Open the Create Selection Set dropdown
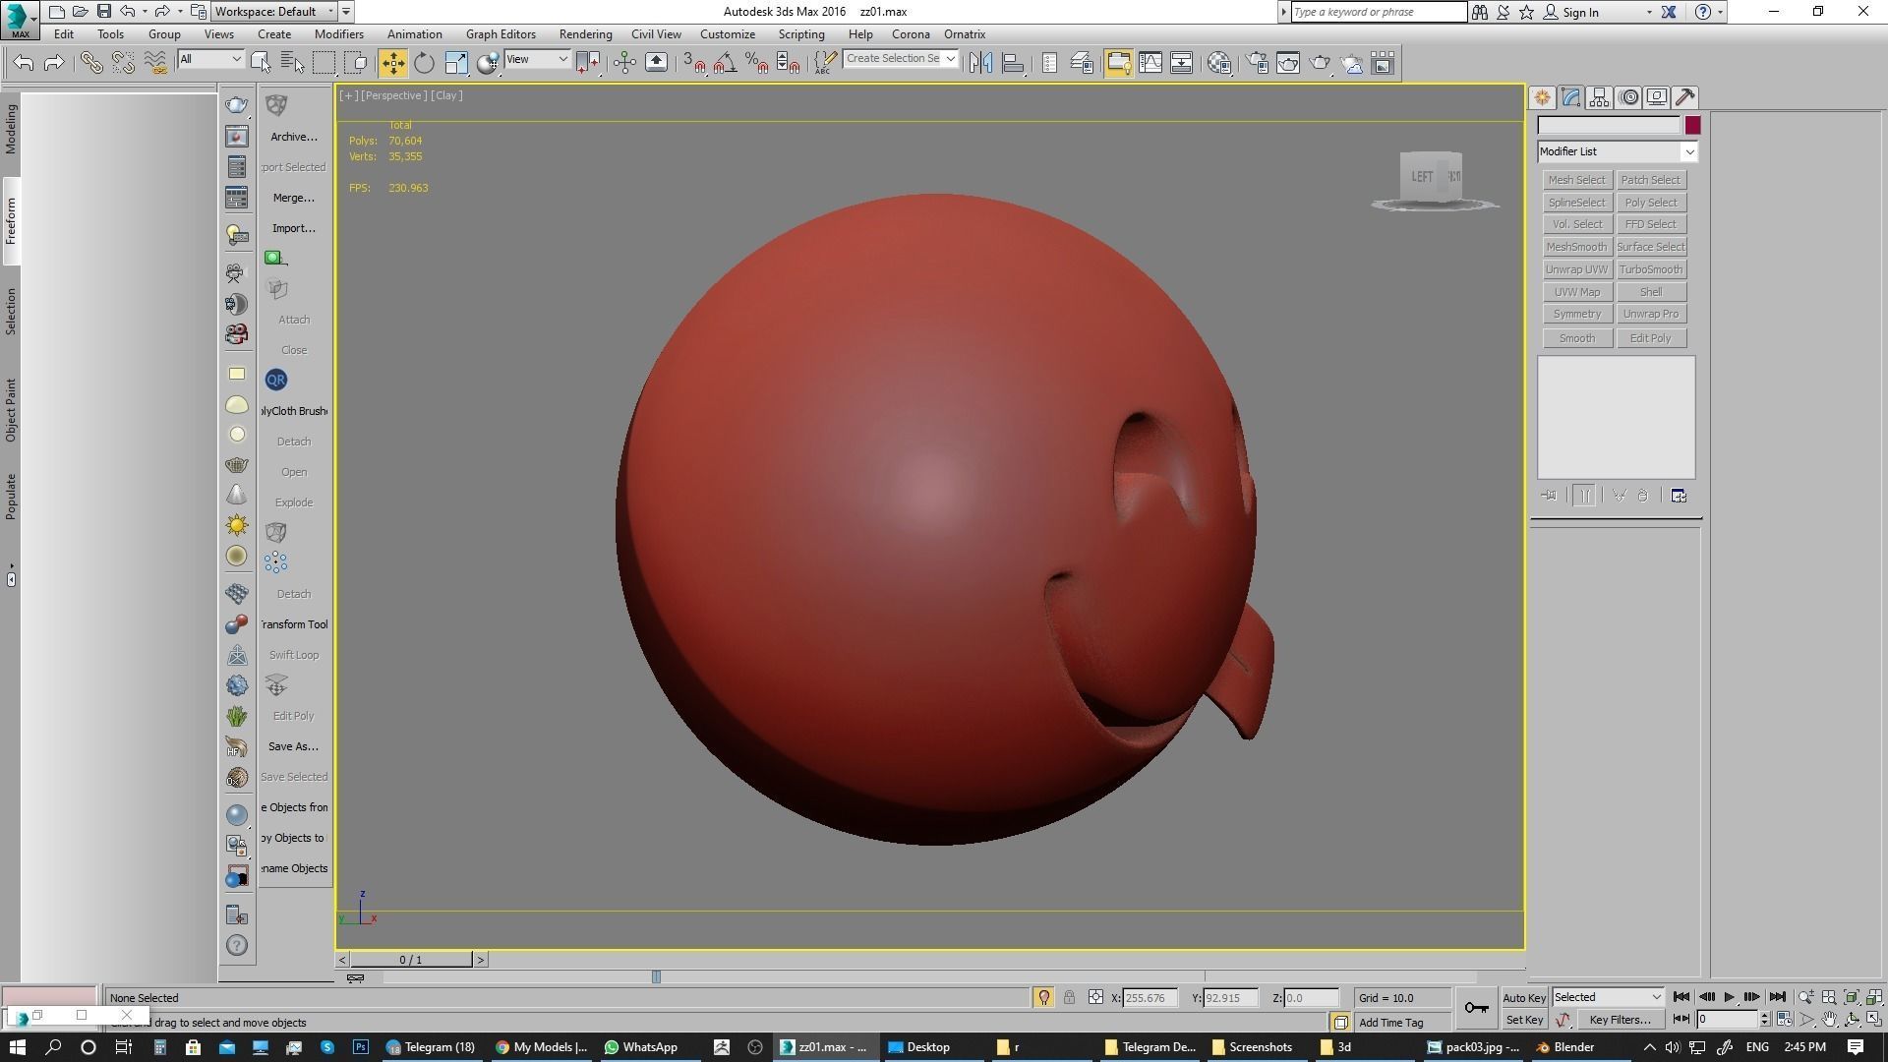 [901, 59]
